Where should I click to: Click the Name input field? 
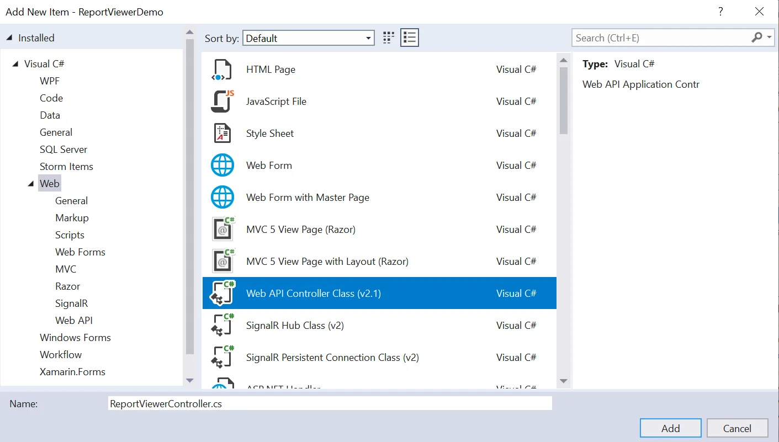[330, 403]
